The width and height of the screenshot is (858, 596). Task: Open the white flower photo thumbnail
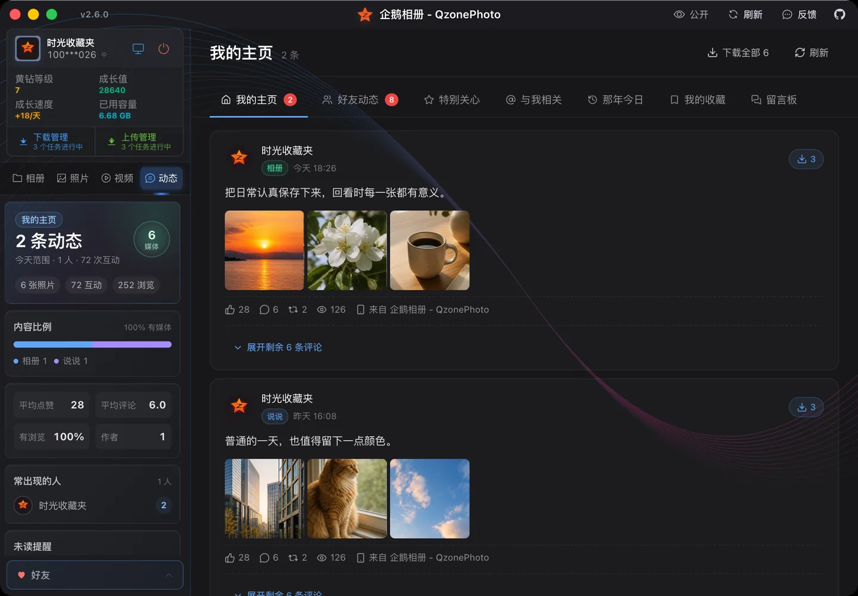click(x=347, y=250)
